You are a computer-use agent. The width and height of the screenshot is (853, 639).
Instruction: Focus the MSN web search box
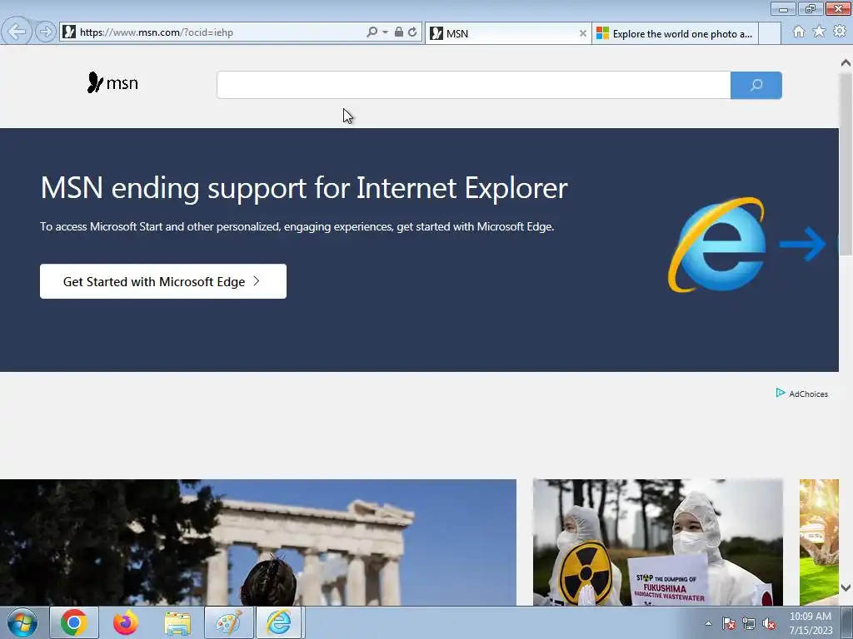(x=473, y=85)
